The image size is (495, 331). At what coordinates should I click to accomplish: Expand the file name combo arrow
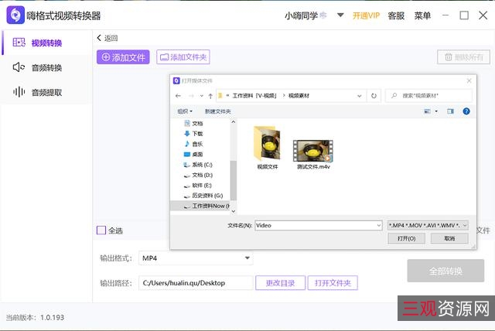coord(379,225)
